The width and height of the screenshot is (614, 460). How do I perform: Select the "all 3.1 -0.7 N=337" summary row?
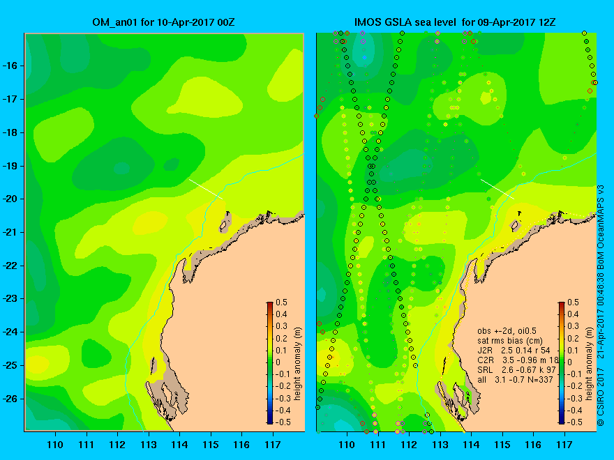(515, 380)
